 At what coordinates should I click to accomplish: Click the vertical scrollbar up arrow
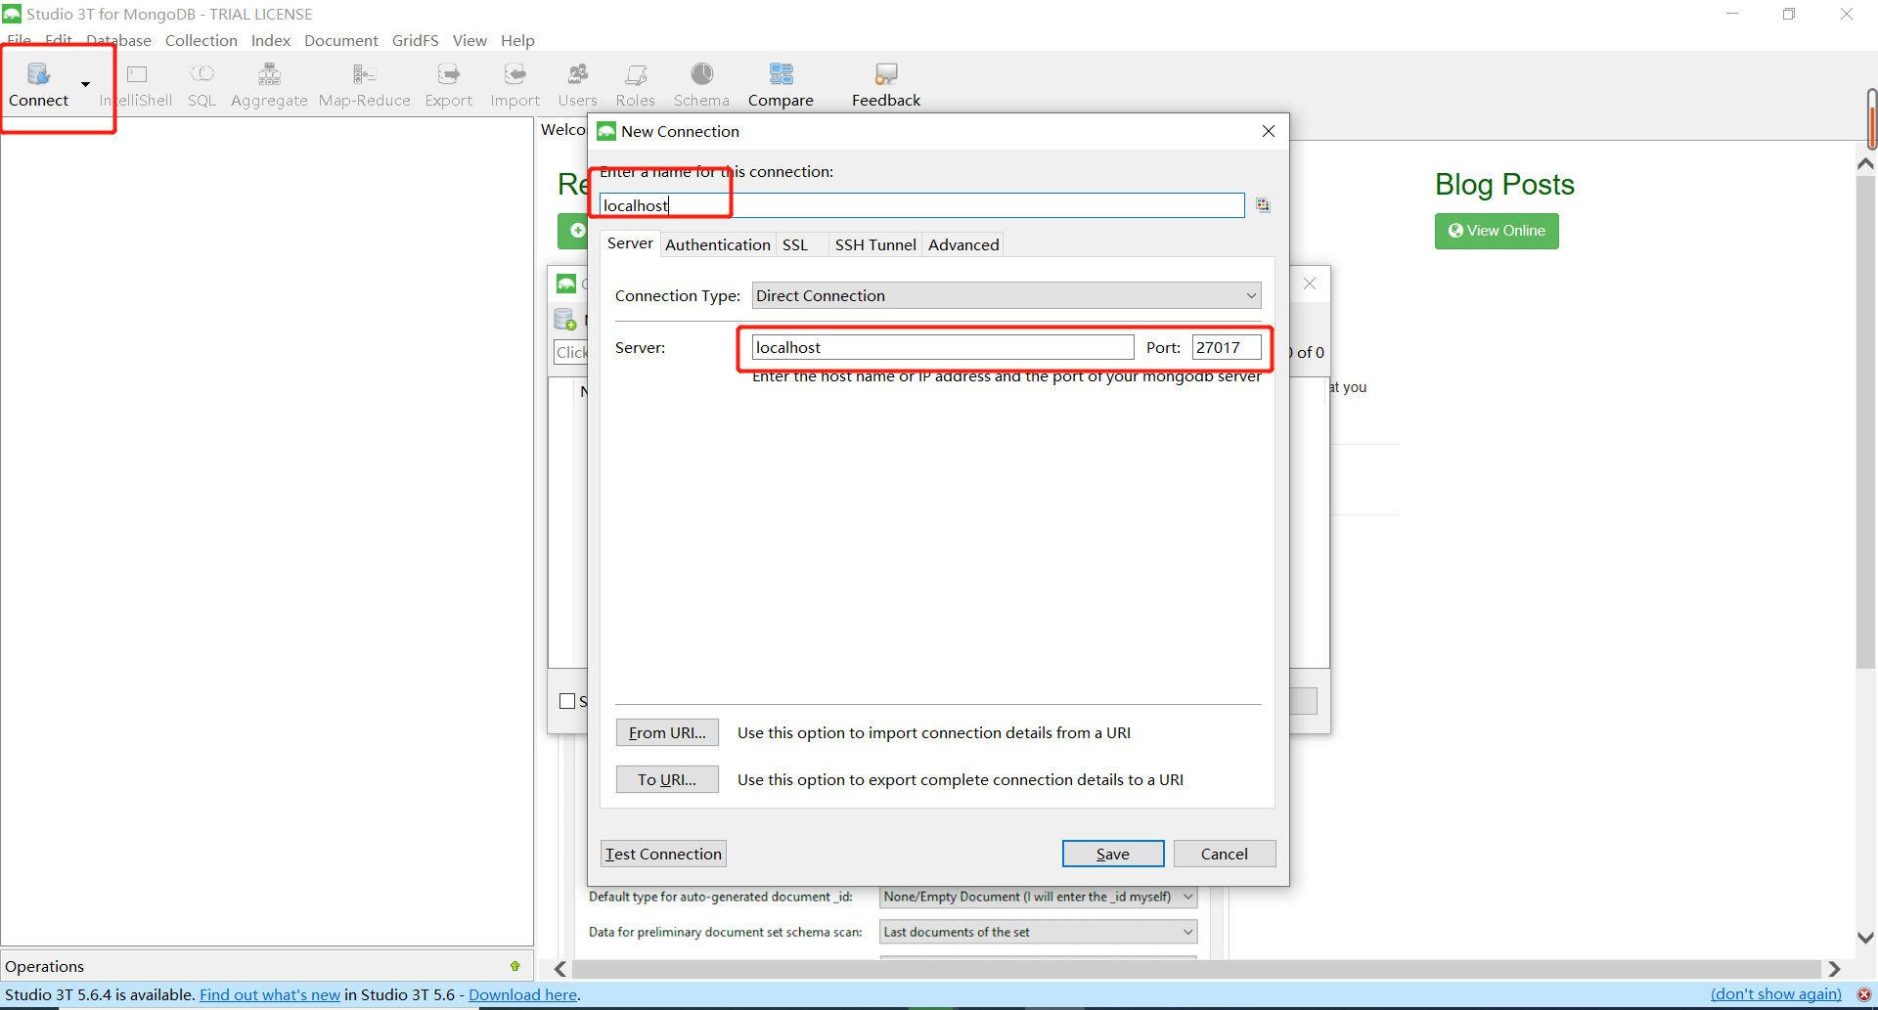1865,164
